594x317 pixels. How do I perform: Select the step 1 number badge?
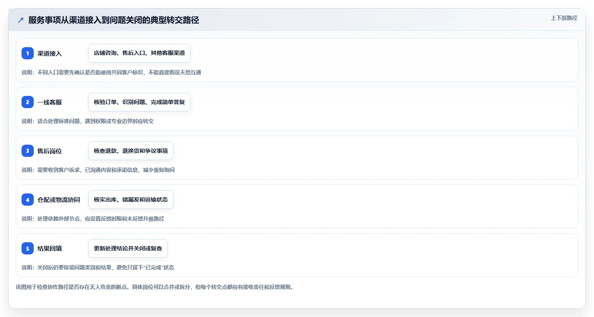(x=28, y=53)
